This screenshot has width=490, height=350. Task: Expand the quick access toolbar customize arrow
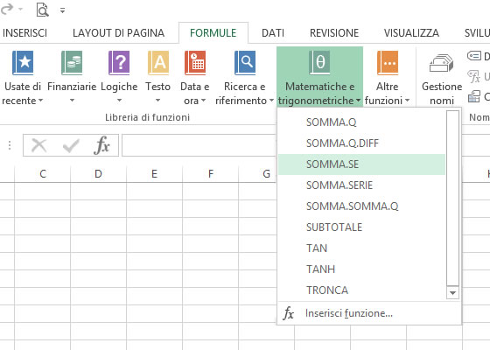(62, 10)
